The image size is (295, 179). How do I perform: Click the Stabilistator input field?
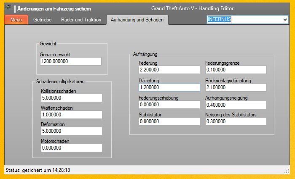(169, 121)
